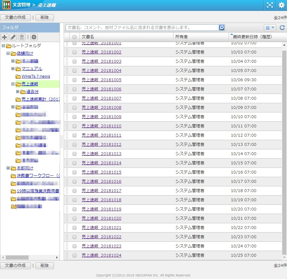
Task: Open the settings gear in top header
Action: [281, 5]
